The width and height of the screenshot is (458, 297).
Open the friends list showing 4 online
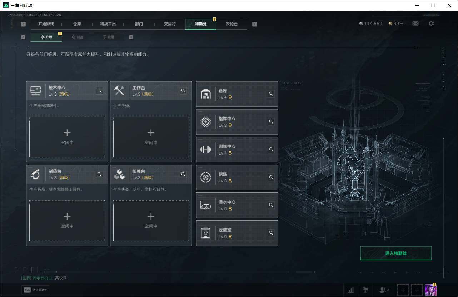[382, 290]
